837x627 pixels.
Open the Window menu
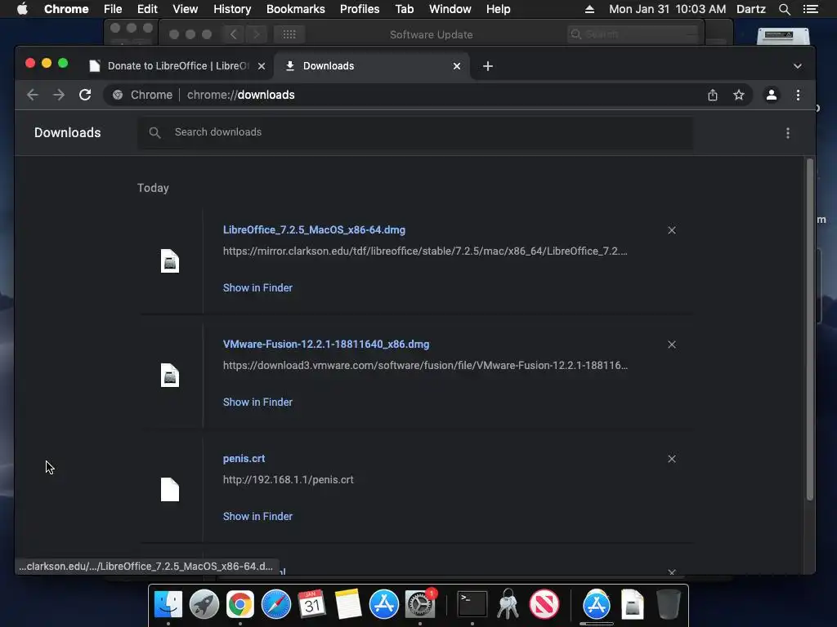[x=450, y=9]
